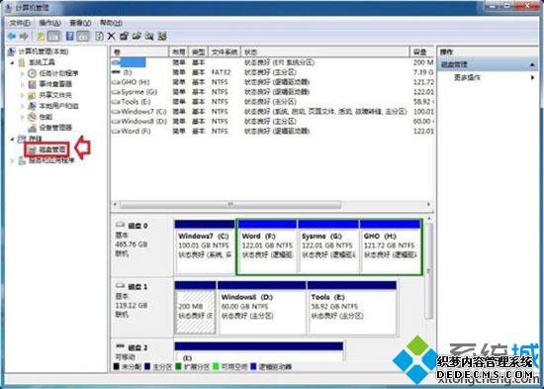Toggle the Show/Hide Action Pane toolbar icon

83,36
